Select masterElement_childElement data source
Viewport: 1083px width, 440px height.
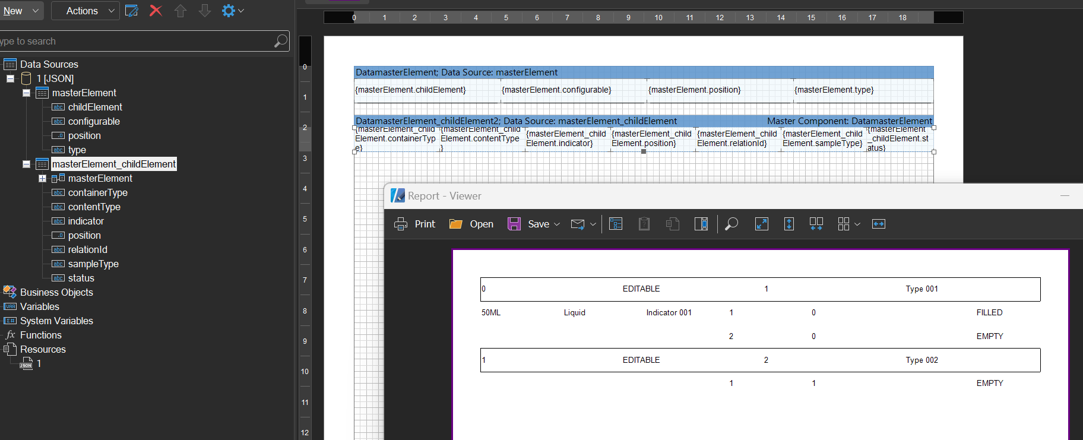tap(114, 164)
